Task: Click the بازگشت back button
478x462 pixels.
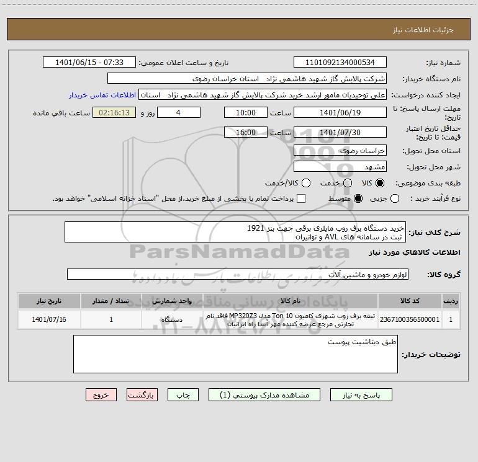Action: pos(142,395)
